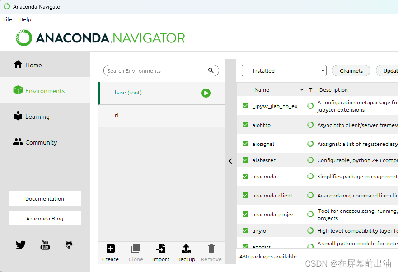
Task: Open the Documentation button
Action: 45,199
